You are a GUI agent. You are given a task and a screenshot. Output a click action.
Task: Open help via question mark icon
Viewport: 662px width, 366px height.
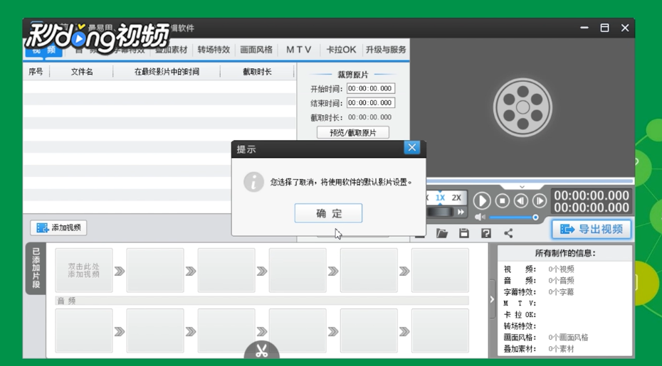click(x=486, y=233)
